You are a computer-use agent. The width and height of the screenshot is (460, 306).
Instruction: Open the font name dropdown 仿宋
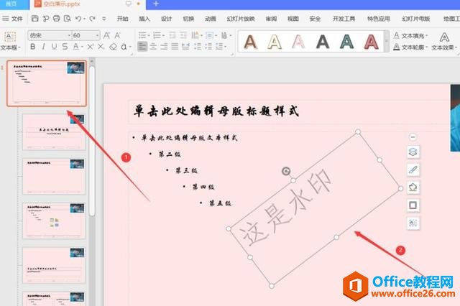point(69,35)
